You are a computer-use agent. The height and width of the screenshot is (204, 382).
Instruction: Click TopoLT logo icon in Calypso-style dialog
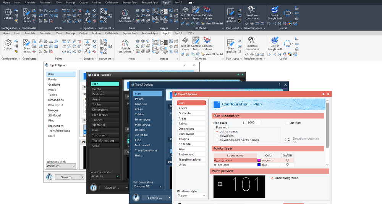(136, 198)
